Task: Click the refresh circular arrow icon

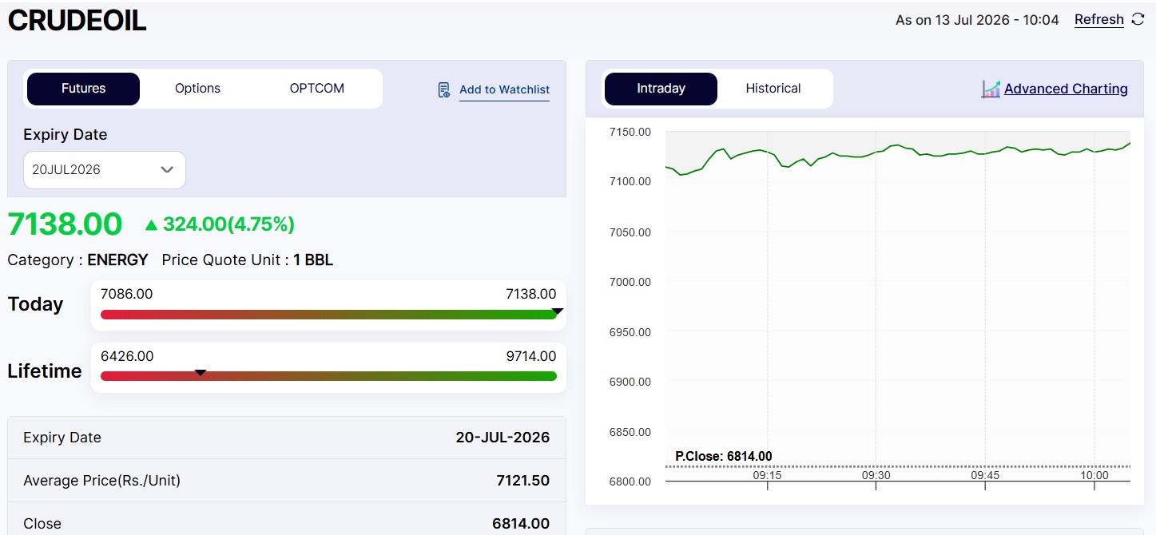Action: [1138, 20]
